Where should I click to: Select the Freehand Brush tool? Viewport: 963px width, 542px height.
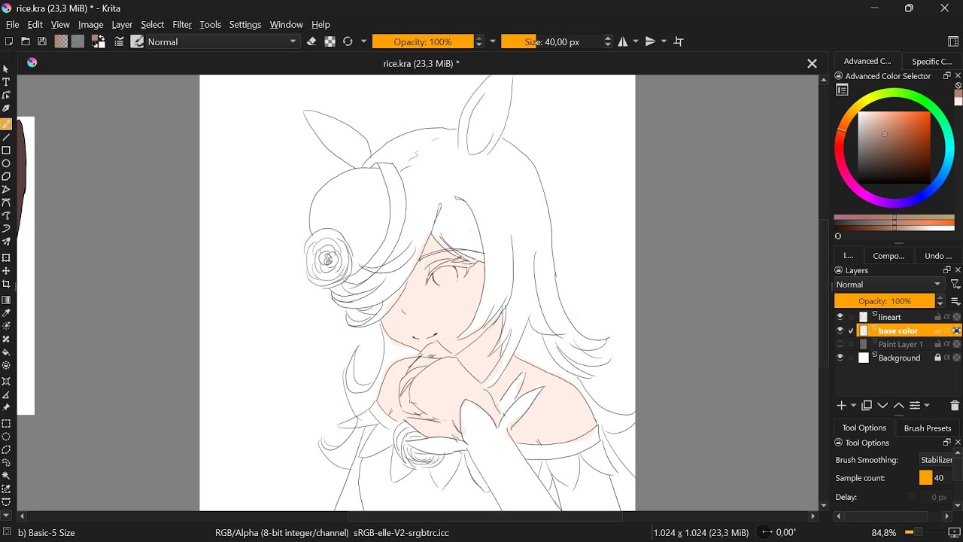7,124
